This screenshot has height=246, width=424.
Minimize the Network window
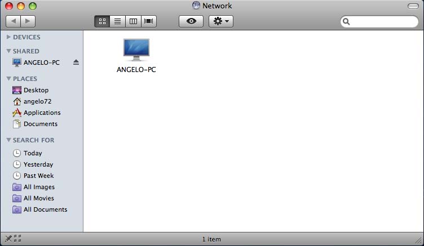click(21, 6)
